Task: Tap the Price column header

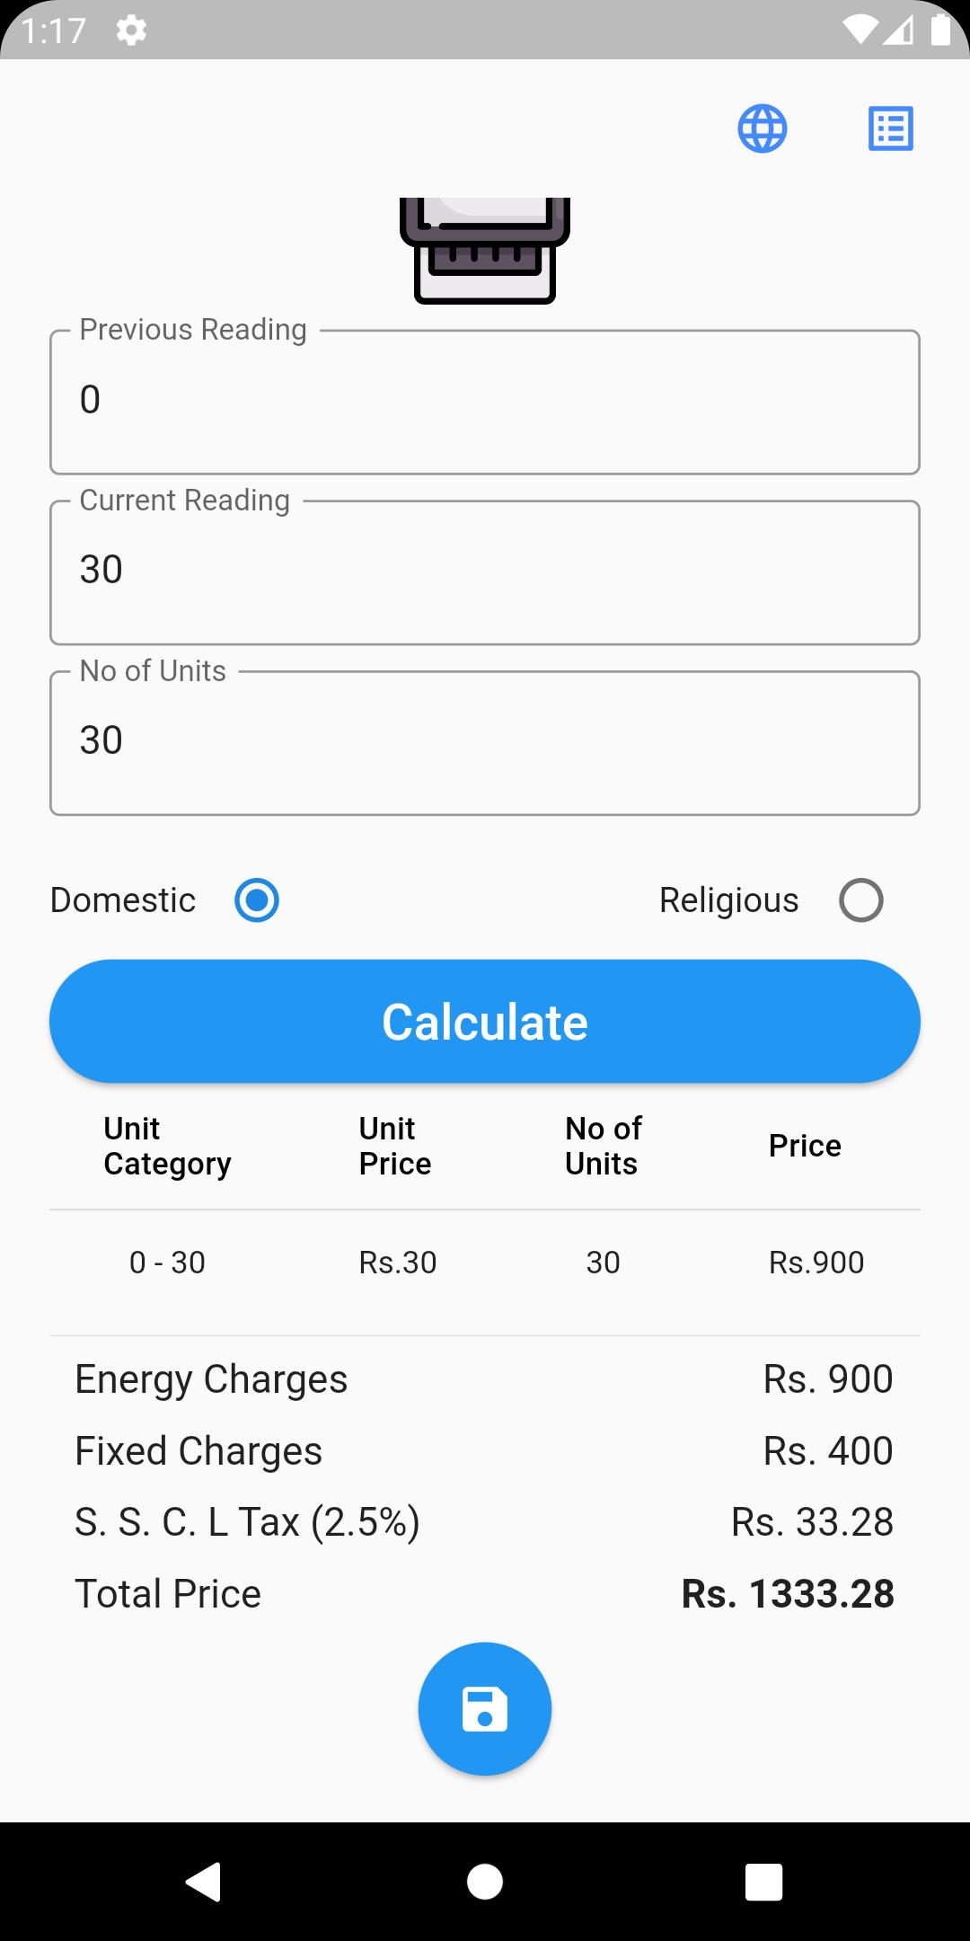Action: [805, 1146]
